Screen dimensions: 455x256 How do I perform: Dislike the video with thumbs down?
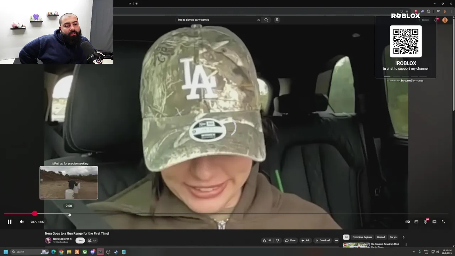point(278,240)
